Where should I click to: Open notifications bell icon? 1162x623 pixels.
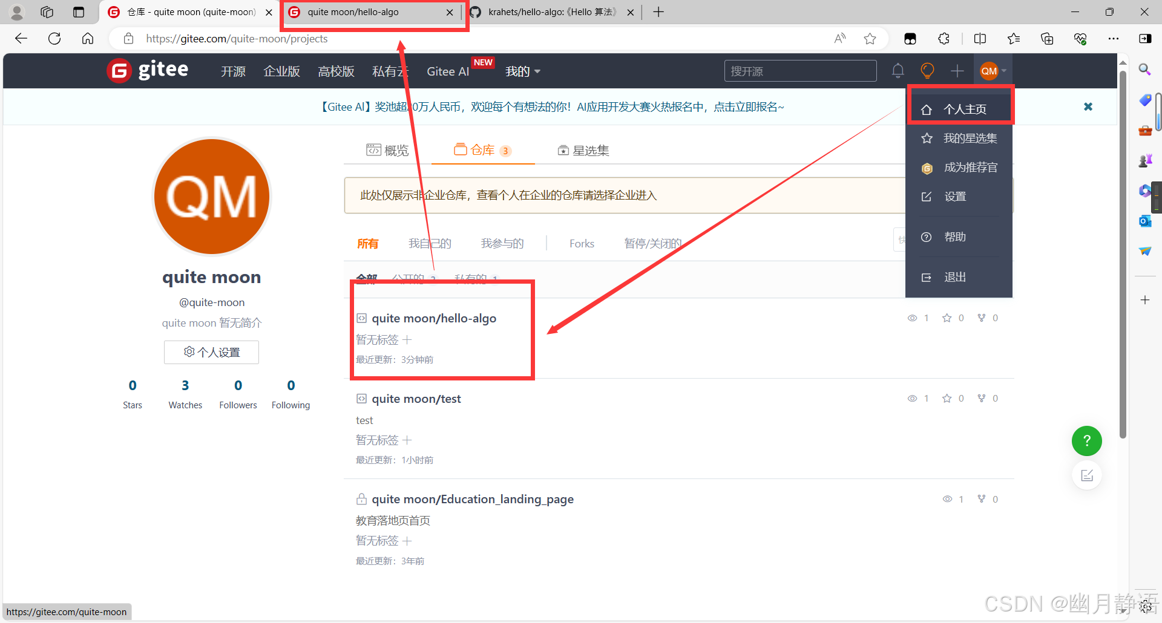point(898,71)
